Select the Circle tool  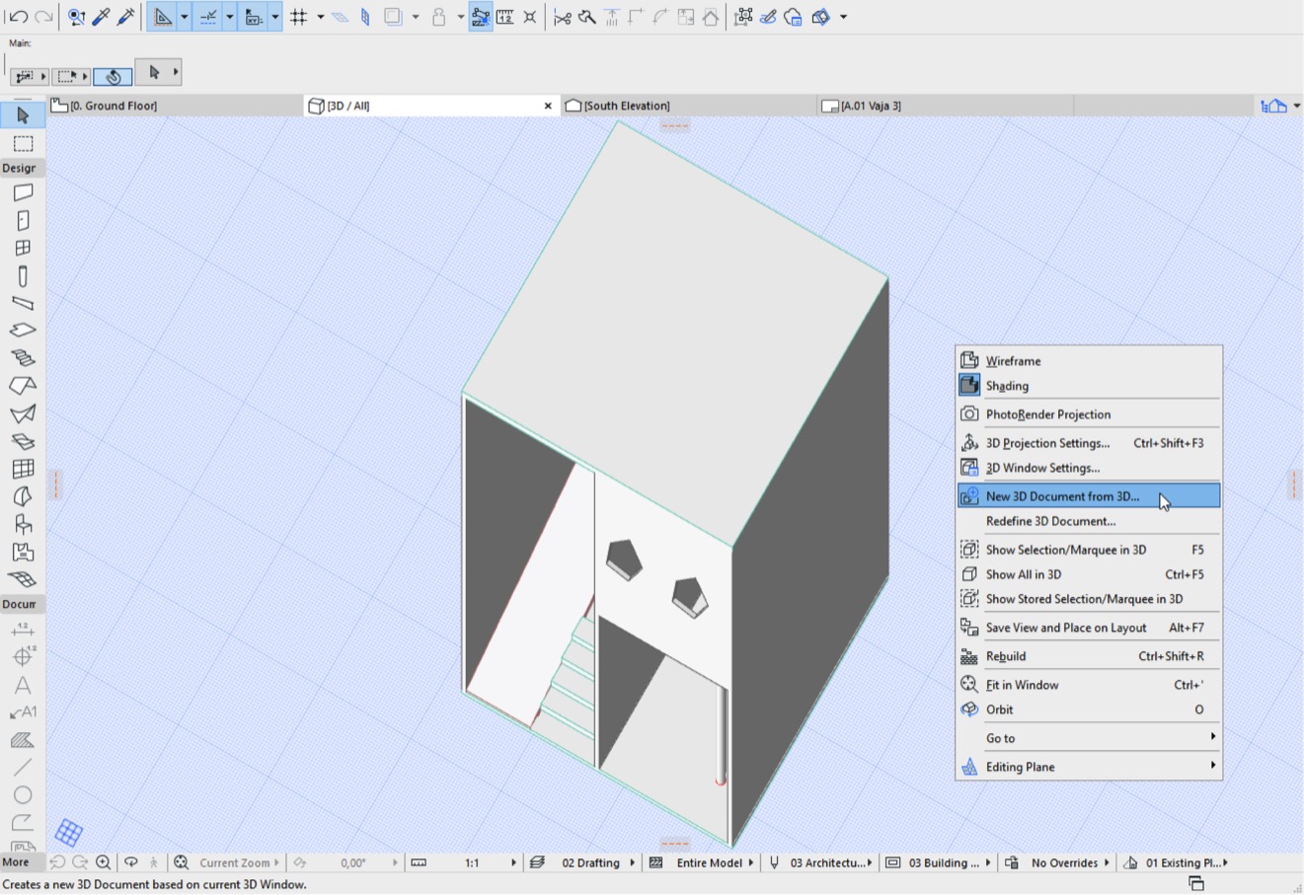(x=23, y=795)
